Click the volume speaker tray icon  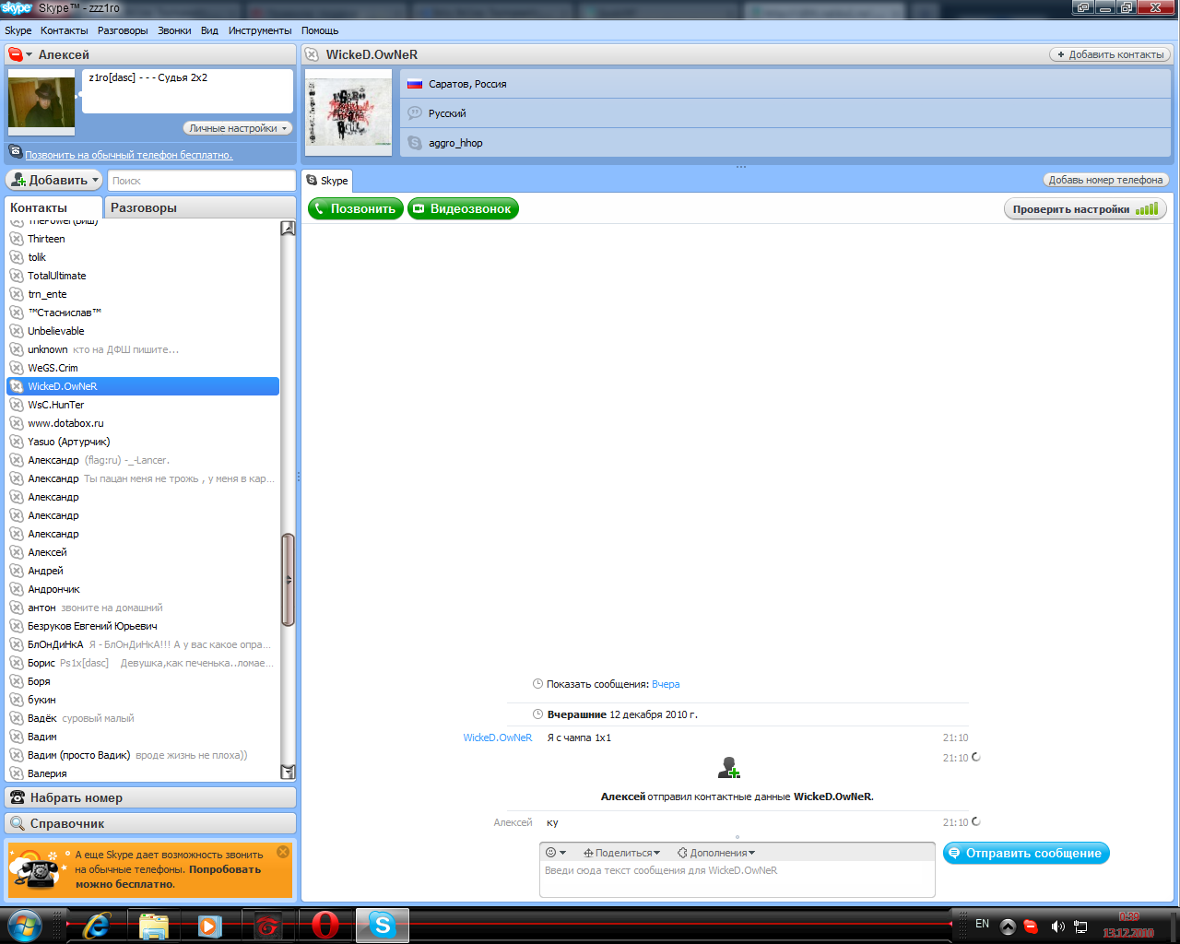[x=1057, y=926]
